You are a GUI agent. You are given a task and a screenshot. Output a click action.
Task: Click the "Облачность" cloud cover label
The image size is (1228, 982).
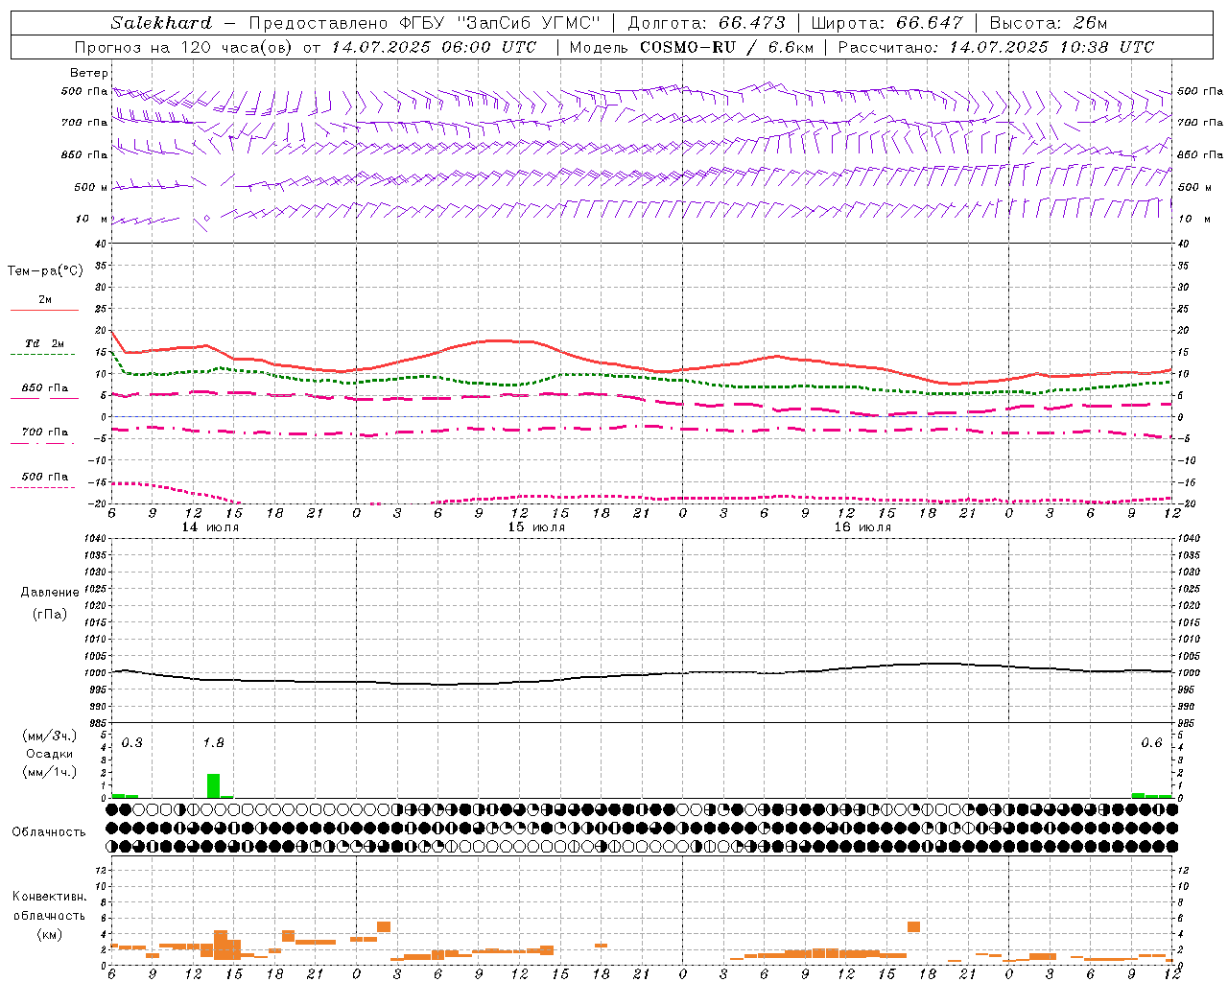[x=49, y=831]
